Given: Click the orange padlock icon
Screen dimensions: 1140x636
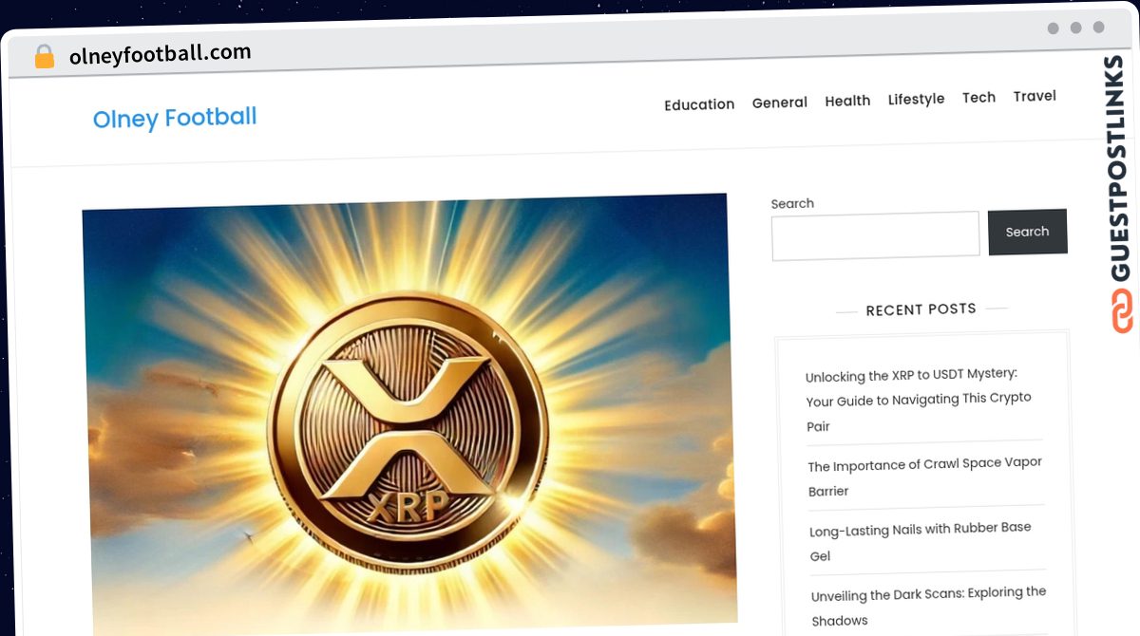Looking at the screenshot, I should (x=45, y=57).
